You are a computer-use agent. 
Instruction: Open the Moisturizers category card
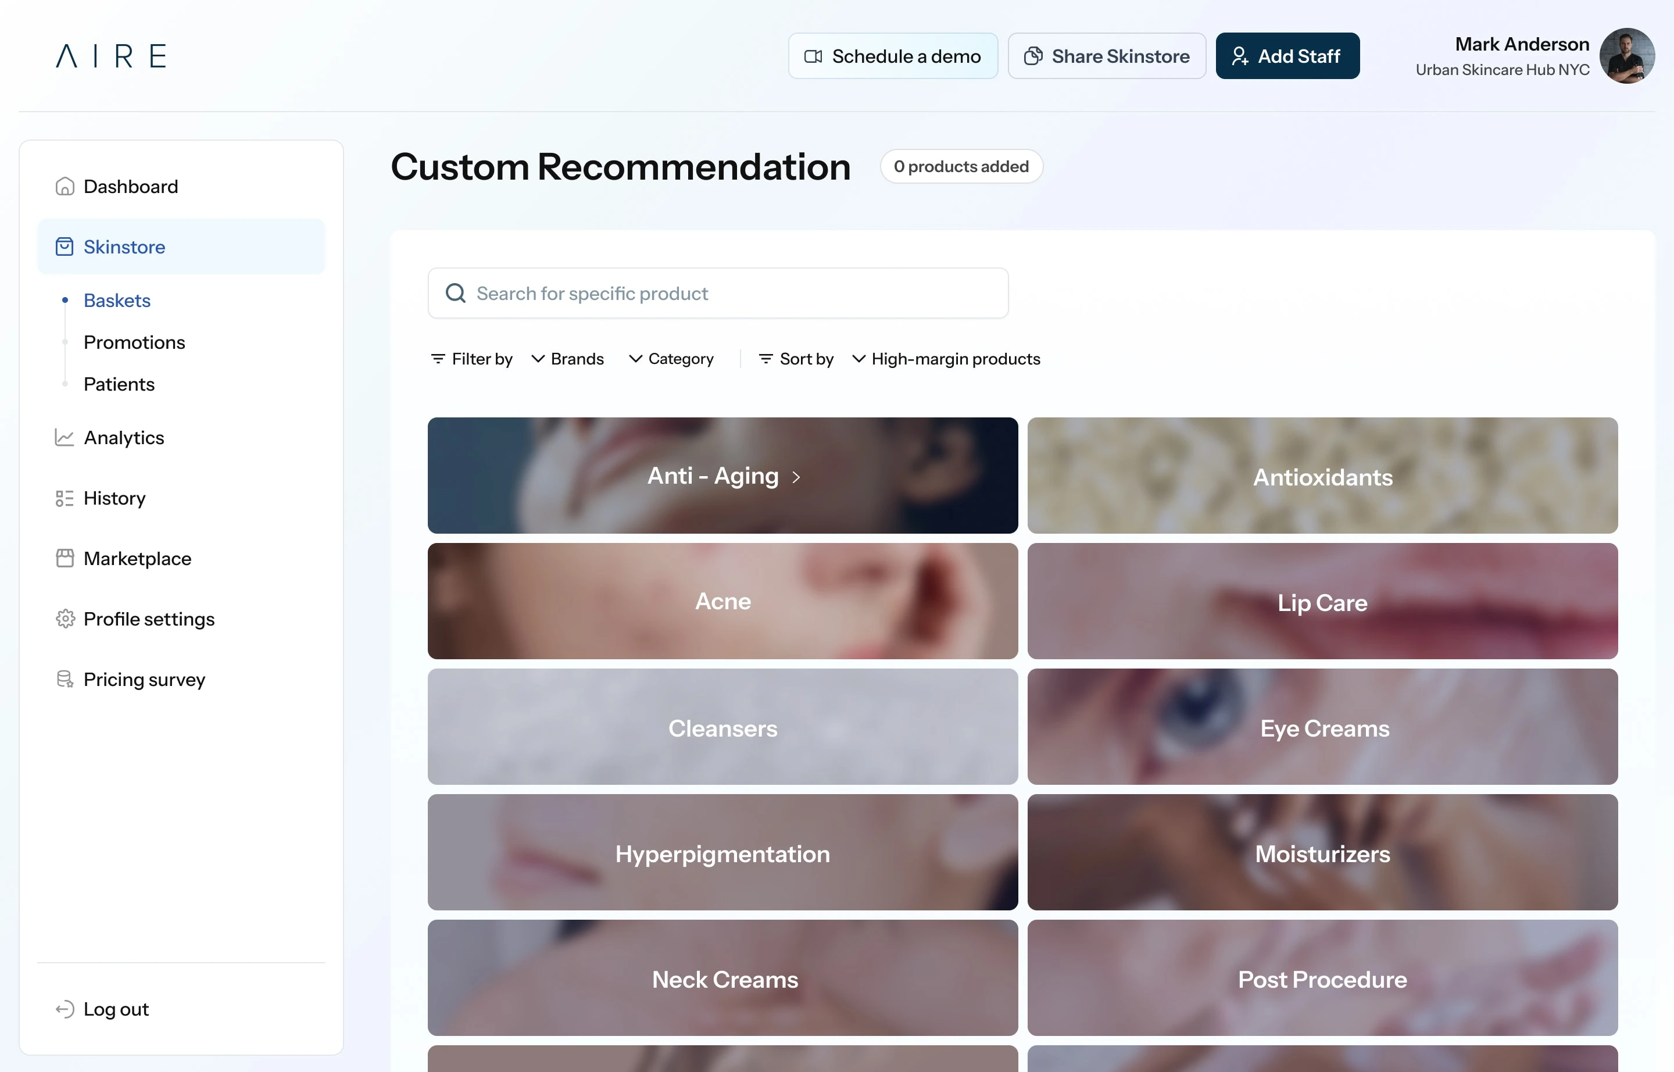click(1322, 852)
